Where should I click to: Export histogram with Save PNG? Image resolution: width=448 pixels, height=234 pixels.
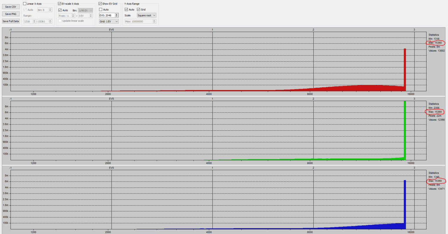[10, 14]
